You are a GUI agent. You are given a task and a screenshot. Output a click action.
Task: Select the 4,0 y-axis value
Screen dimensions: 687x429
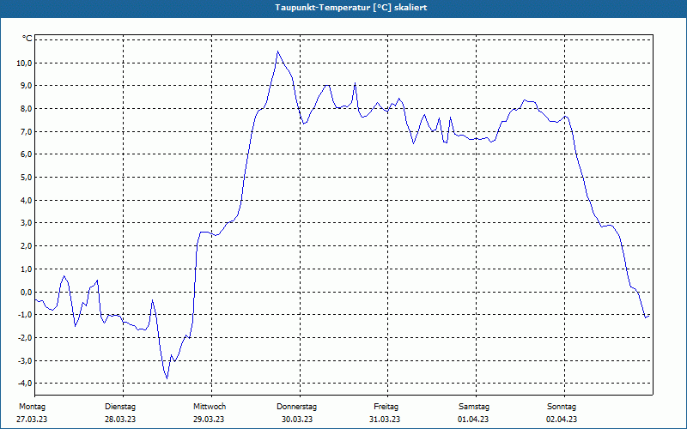coord(26,201)
